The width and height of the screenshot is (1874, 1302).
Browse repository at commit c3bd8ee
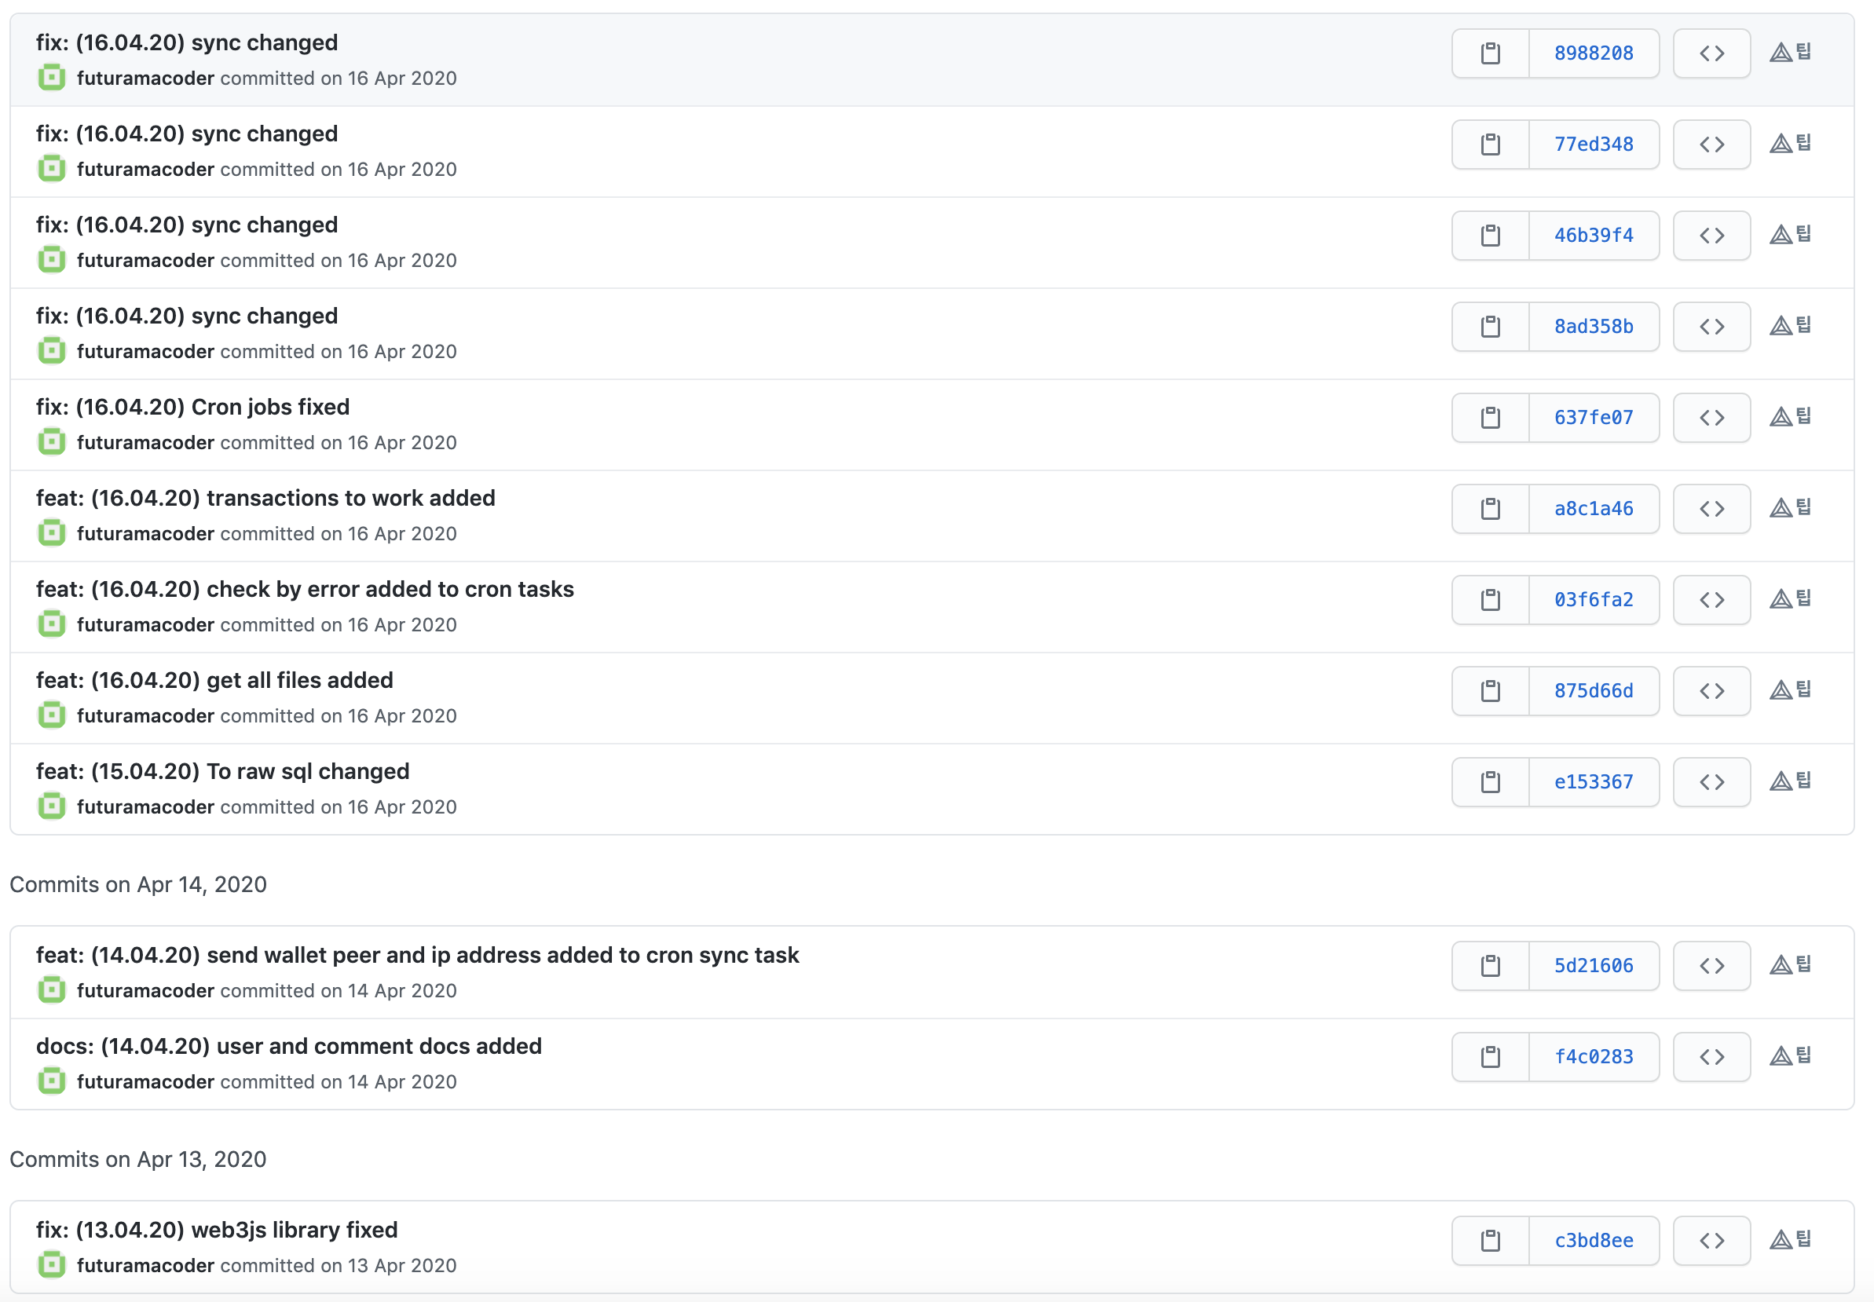[x=1711, y=1242]
